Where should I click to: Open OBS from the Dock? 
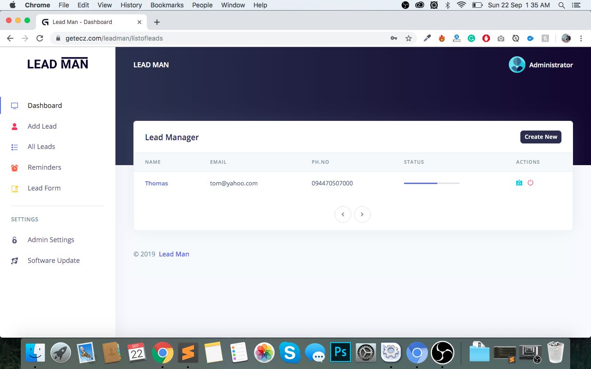(442, 353)
